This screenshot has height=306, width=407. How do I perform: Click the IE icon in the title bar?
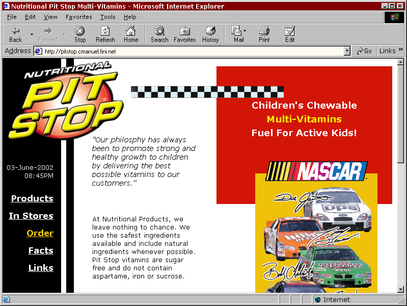point(6,6)
